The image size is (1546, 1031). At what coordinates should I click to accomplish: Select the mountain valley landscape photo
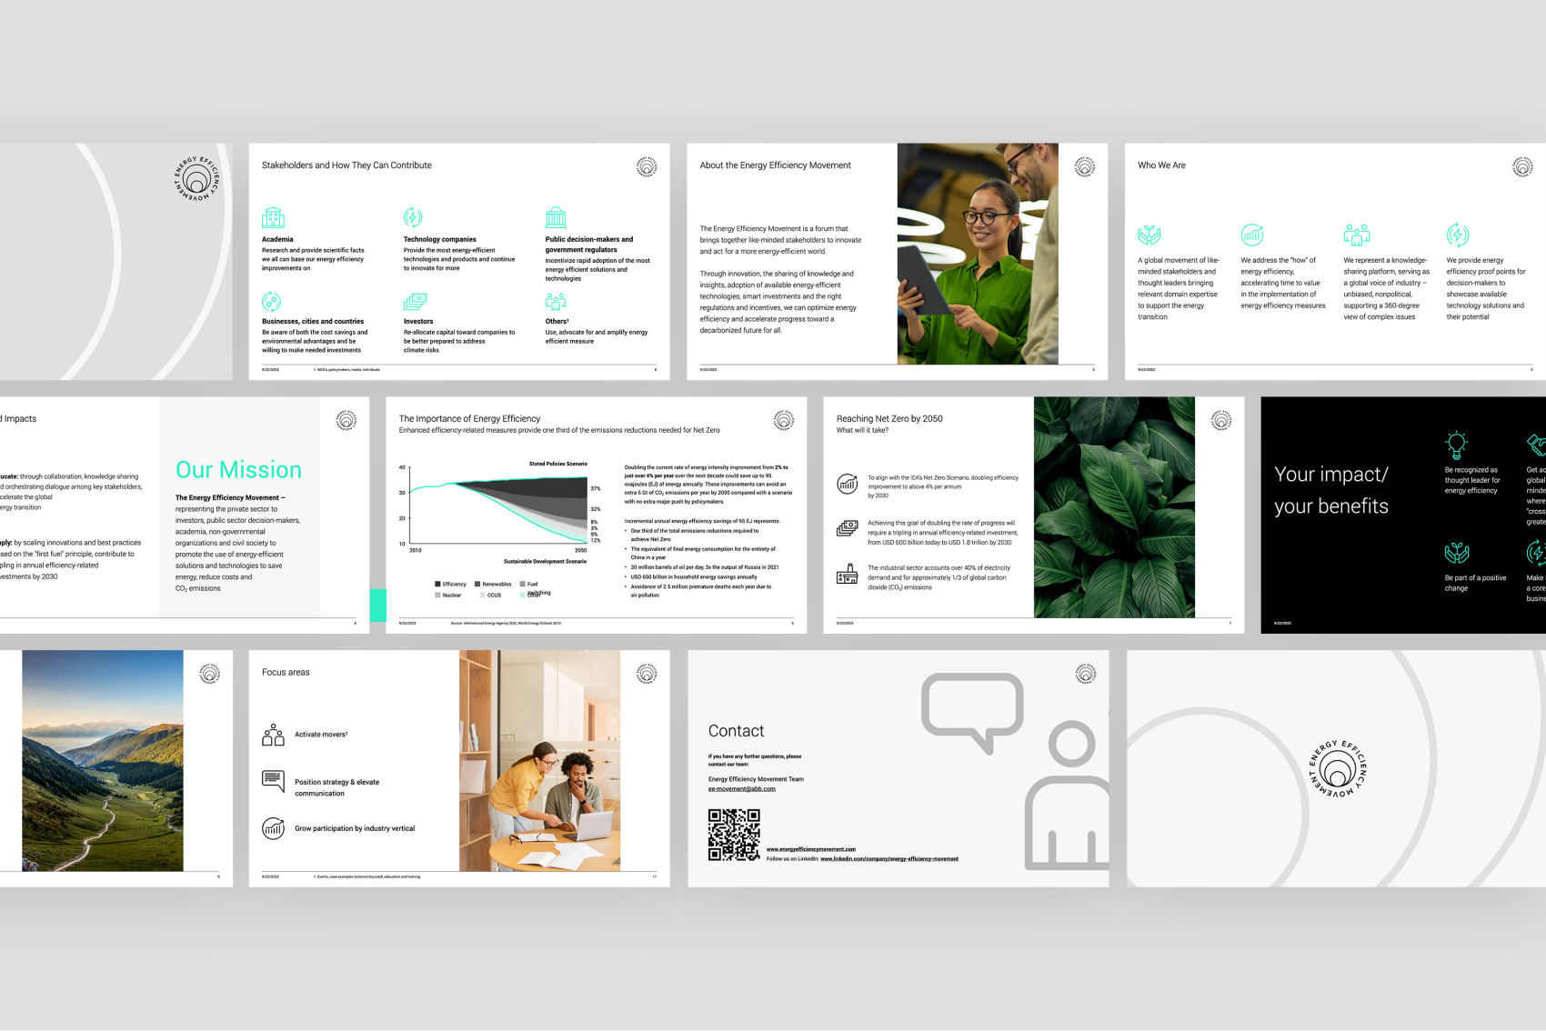(x=103, y=761)
